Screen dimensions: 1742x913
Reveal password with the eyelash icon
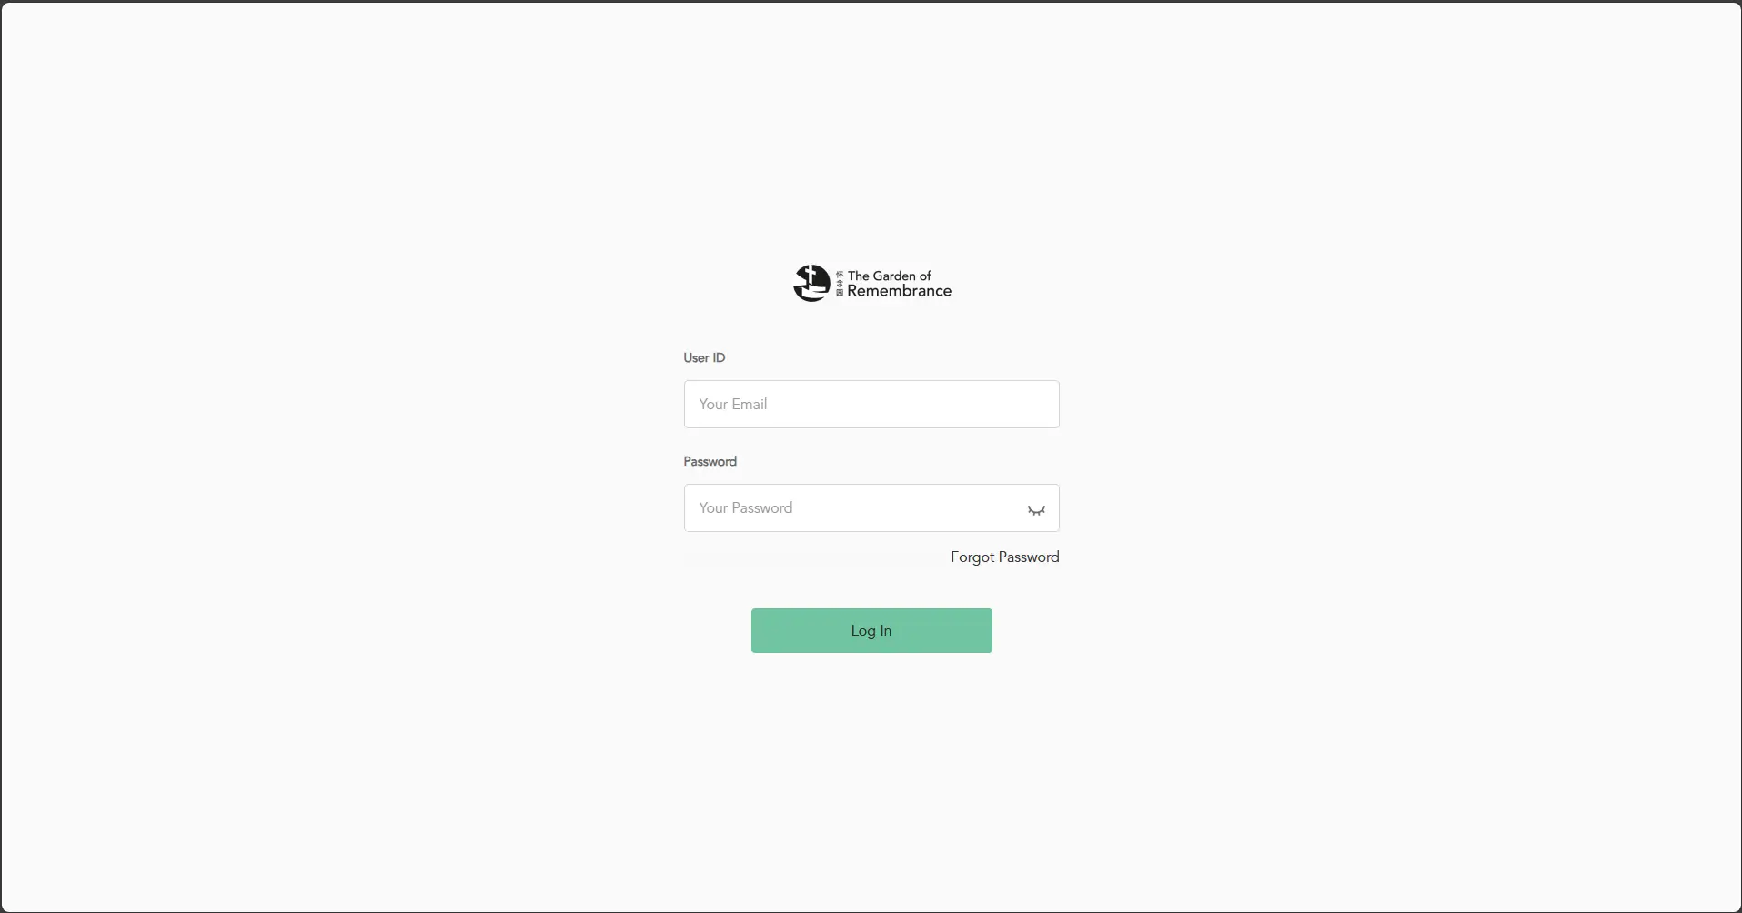1036,509
